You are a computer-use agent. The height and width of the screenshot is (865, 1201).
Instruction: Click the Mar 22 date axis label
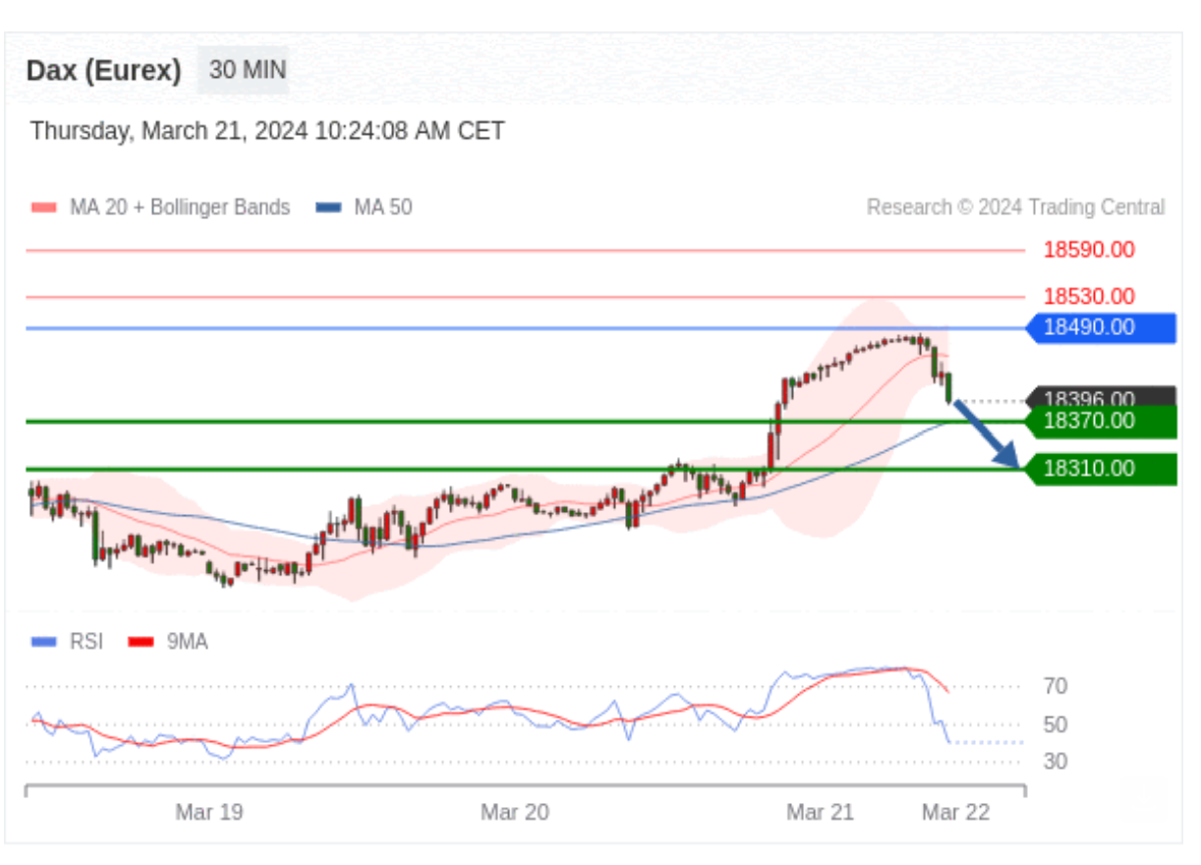pyautogui.click(x=955, y=813)
